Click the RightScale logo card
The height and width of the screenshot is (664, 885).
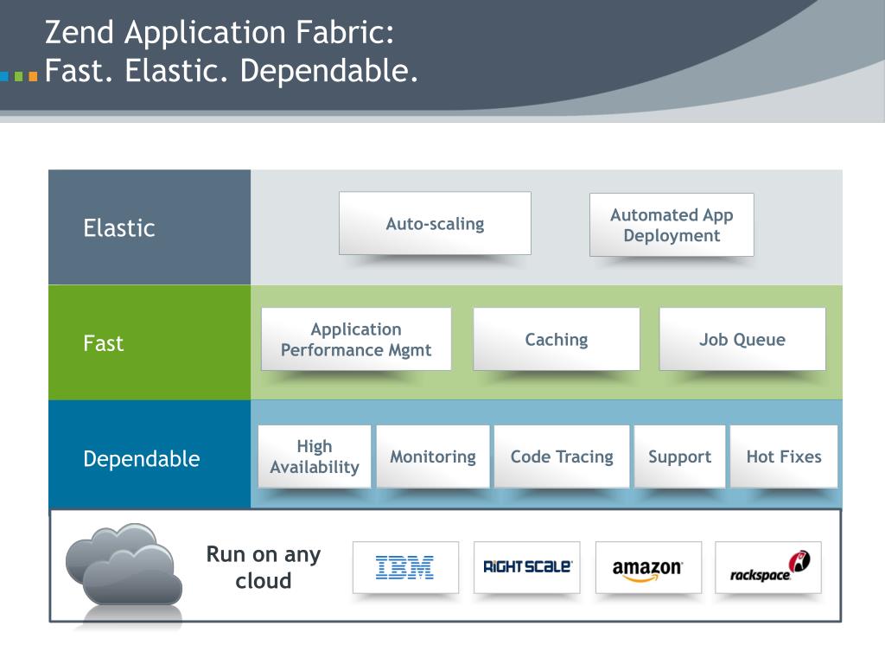coord(526,567)
